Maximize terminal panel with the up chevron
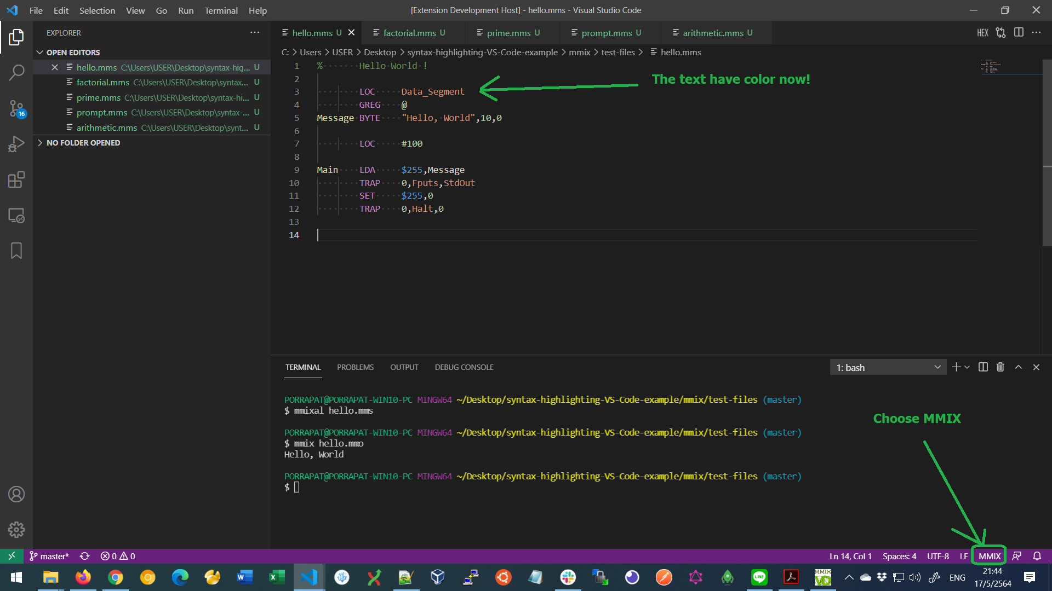1052x591 pixels. tap(1018, 367)
